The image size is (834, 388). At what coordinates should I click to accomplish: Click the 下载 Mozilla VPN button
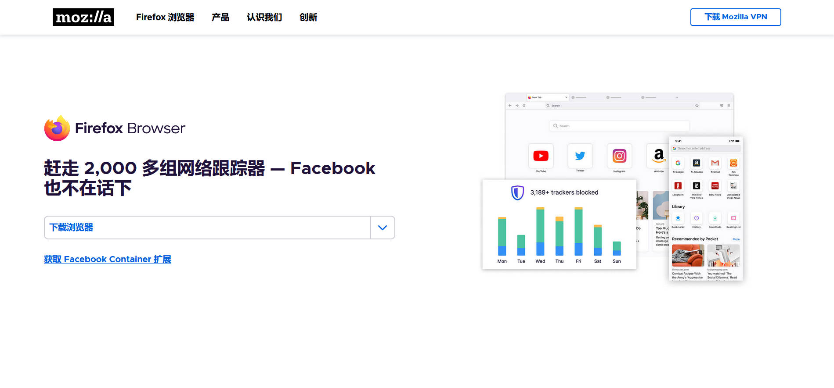736,17
